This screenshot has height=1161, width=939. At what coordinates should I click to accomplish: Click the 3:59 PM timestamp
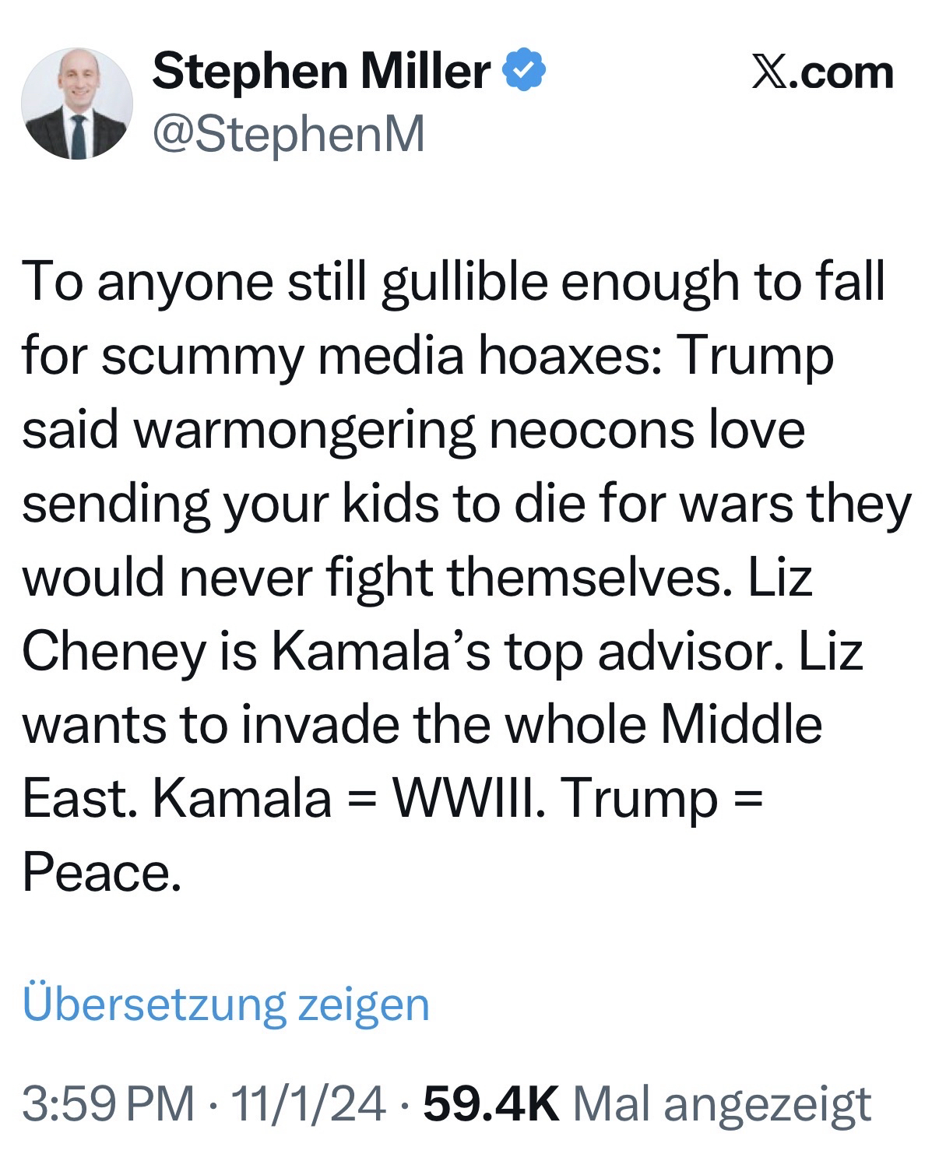coord(108,1103)
